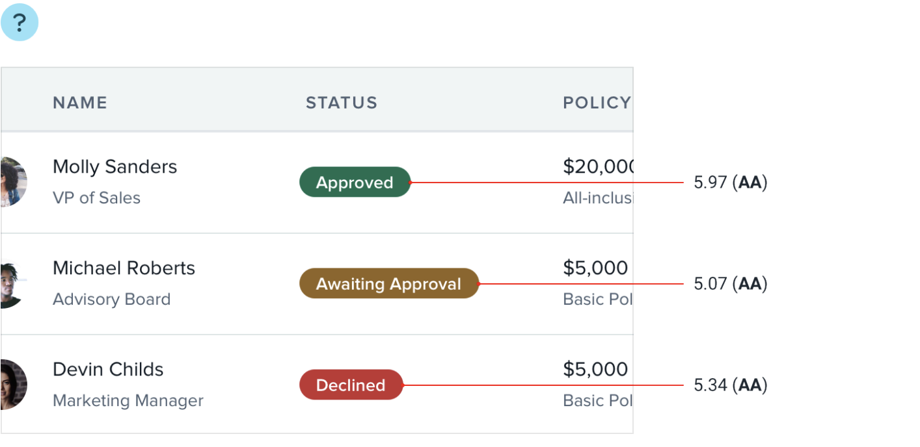The width and height of the screenshot is (920, 447).
Task: Click the Advisory Board job title
Action: click(x=111, y=300)
